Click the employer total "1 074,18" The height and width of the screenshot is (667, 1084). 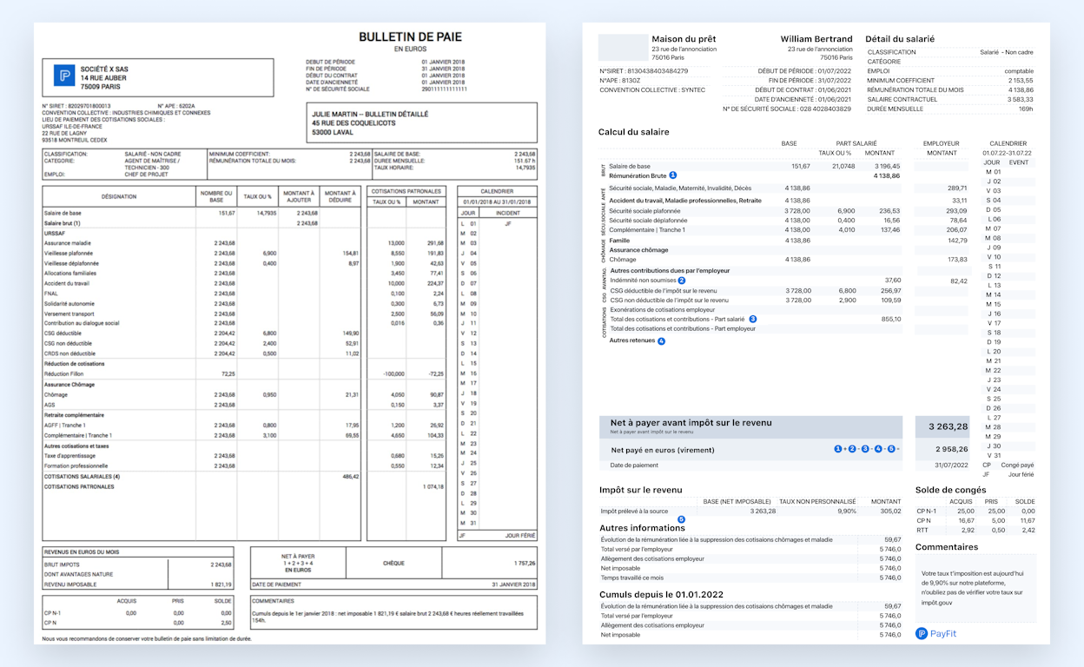click(x=433, y=486)
